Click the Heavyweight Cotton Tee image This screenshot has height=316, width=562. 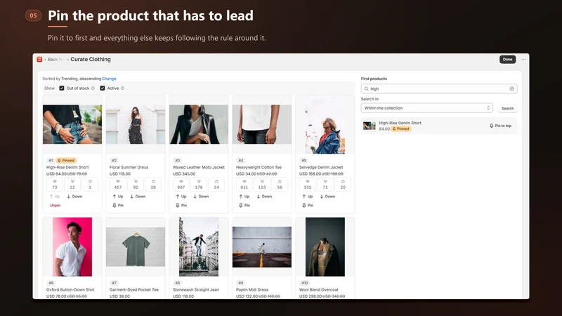[262, 124]
